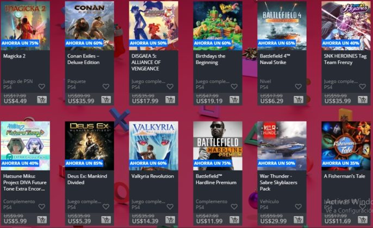Toggle wishlist heart for Deus Ex
Screen dimensions: 373x228
point(106,207)
